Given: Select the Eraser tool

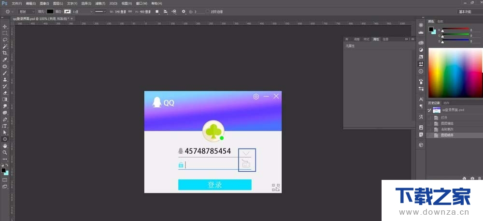Looking at the screenshot, I should tap(5, 93).
